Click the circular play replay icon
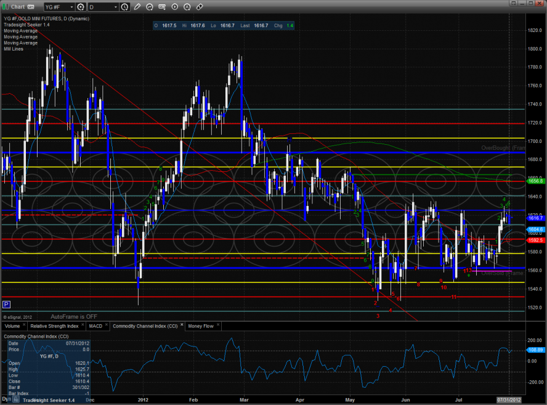Image resolution: width=547 pixels, height=405 pixels. coord(174,7)
